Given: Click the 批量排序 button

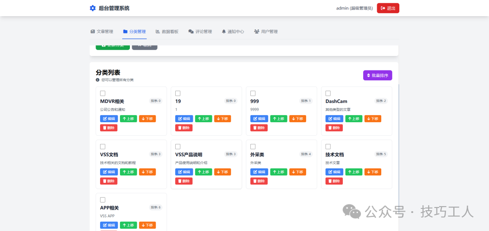Looking at the screenshot, I should pos(377,75).
